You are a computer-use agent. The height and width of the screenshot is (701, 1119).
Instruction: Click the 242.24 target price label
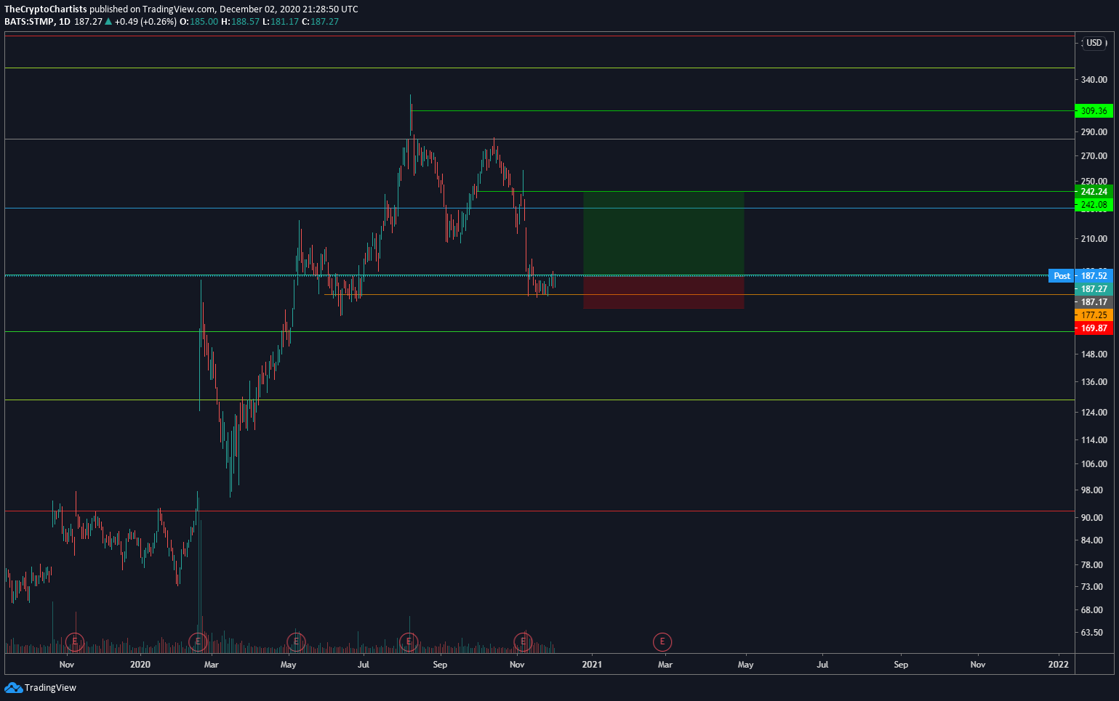tap(1094, 192)
